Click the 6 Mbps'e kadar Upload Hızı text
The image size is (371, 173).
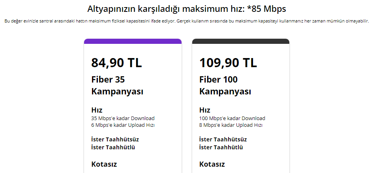[x=123, y=125]
